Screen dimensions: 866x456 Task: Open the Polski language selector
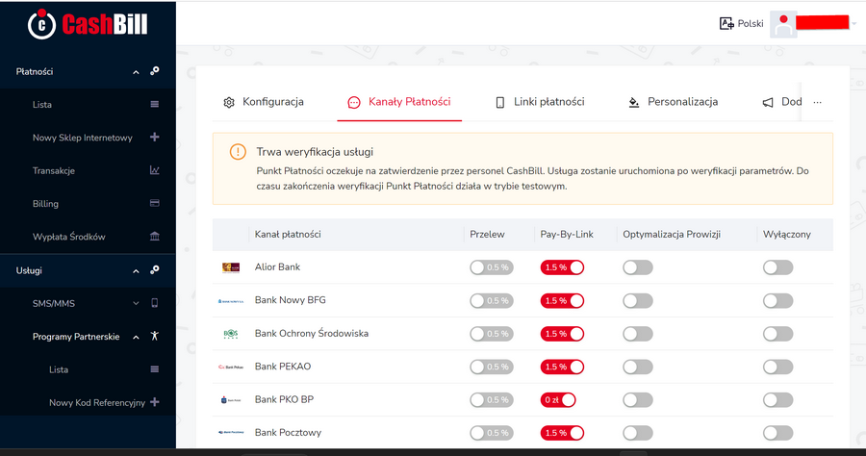[x=742, y=24]
